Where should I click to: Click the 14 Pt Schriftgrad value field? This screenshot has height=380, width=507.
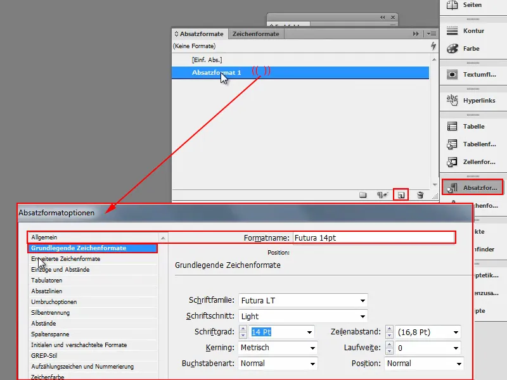(x=278, y=332)
